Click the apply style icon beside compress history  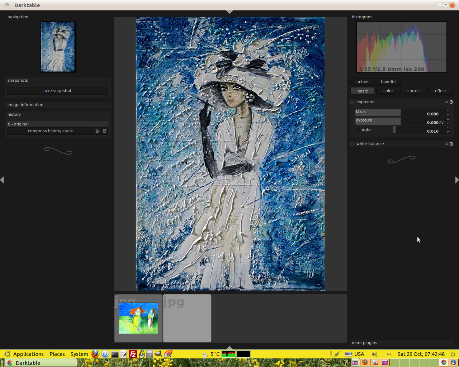[105, 131]
